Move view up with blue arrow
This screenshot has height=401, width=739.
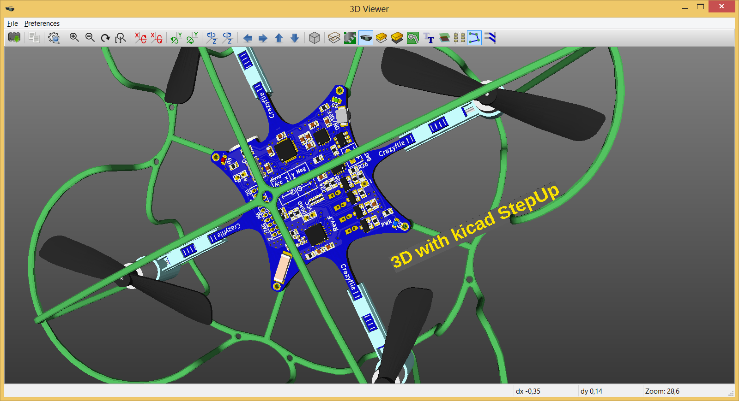click(x=279, y=38)
